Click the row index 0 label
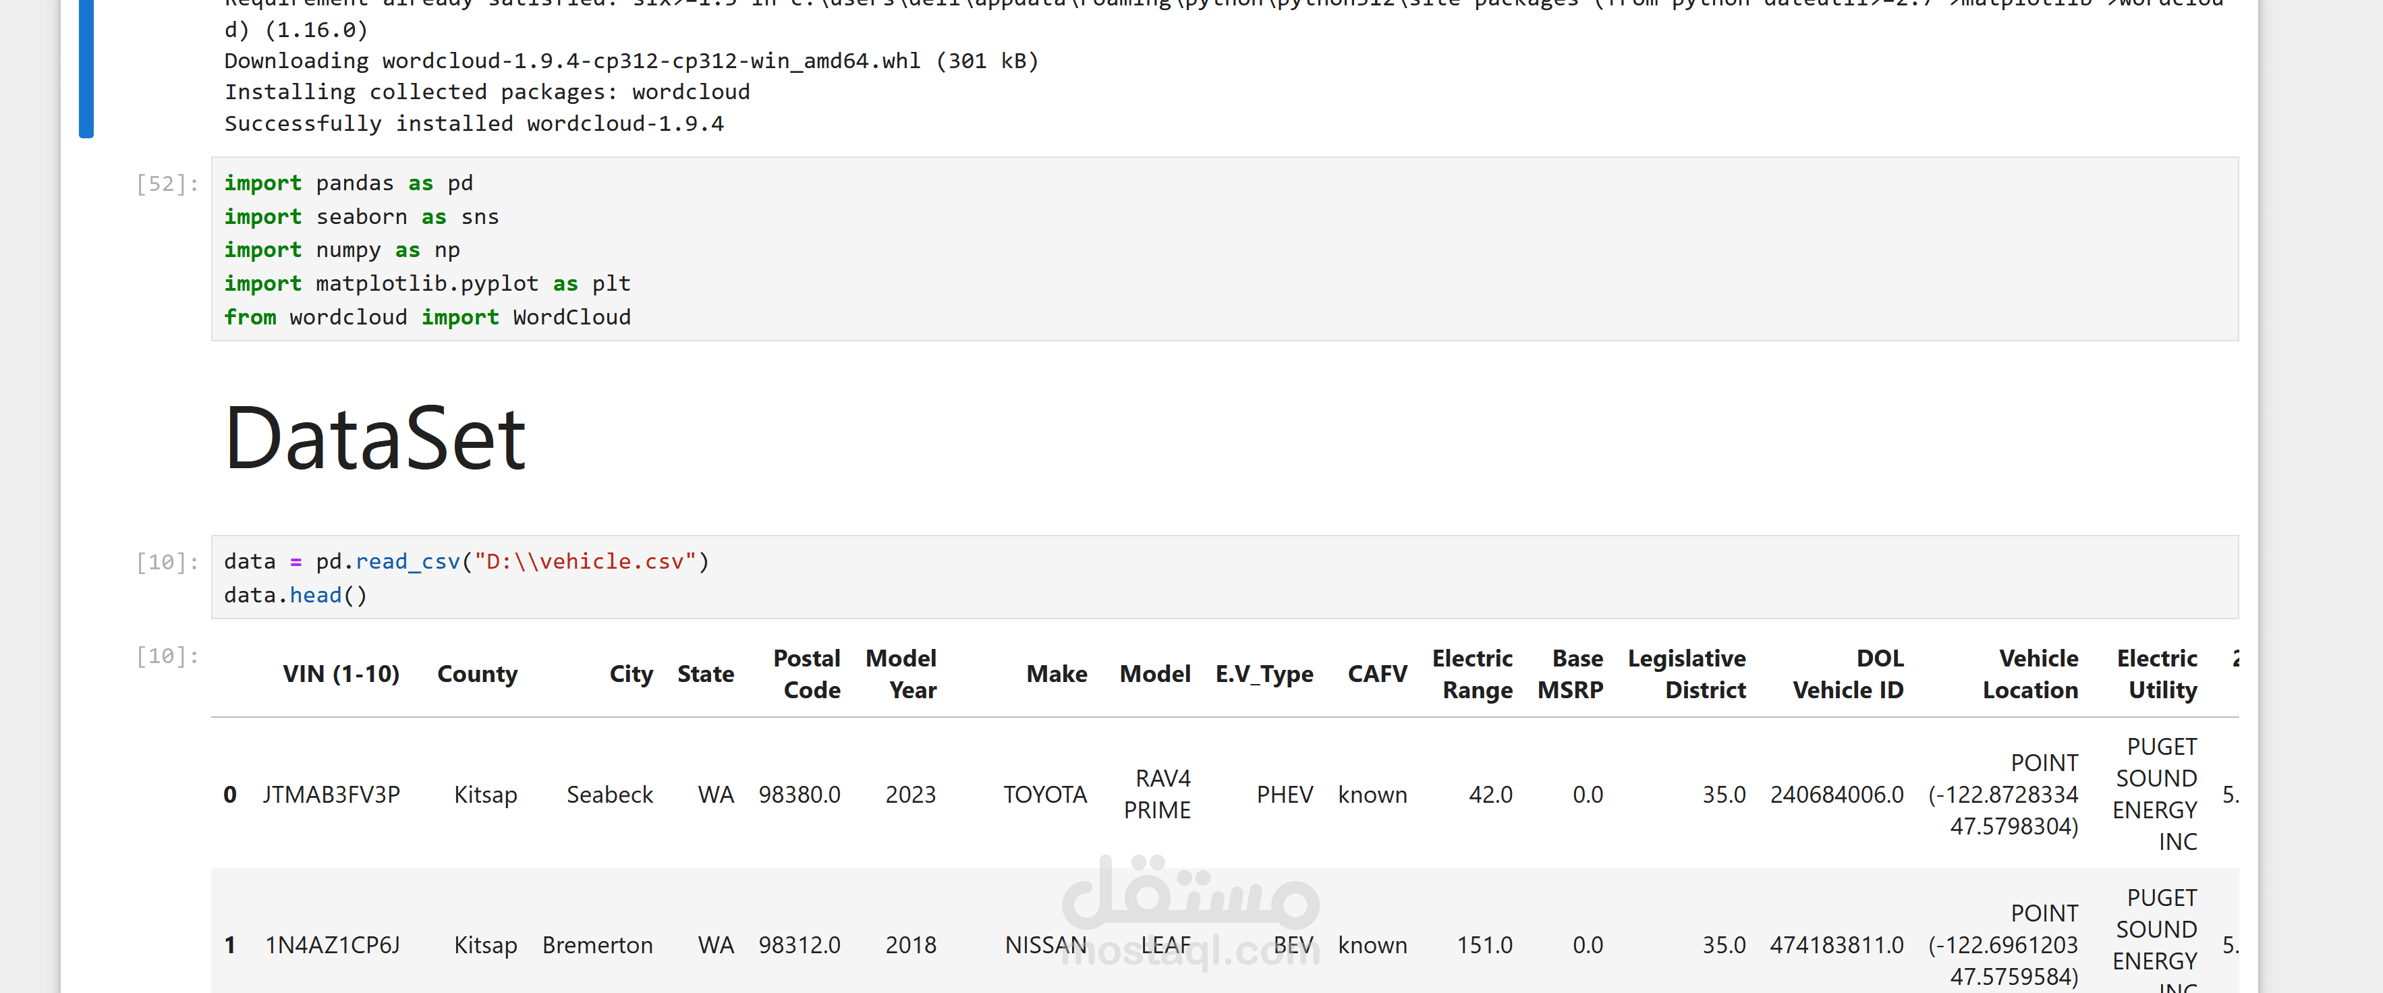The image size is (2383, 993). tap(229, 794)
